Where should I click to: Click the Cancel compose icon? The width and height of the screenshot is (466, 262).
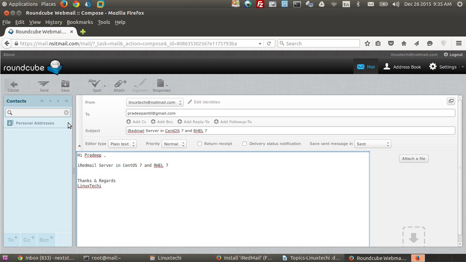click(13, 85)
